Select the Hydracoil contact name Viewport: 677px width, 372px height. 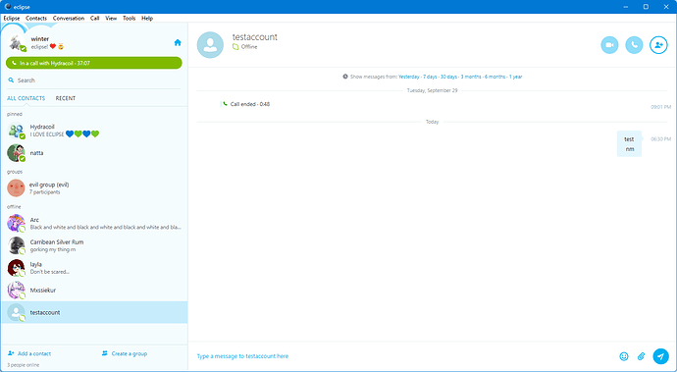(x=42, y=127)
